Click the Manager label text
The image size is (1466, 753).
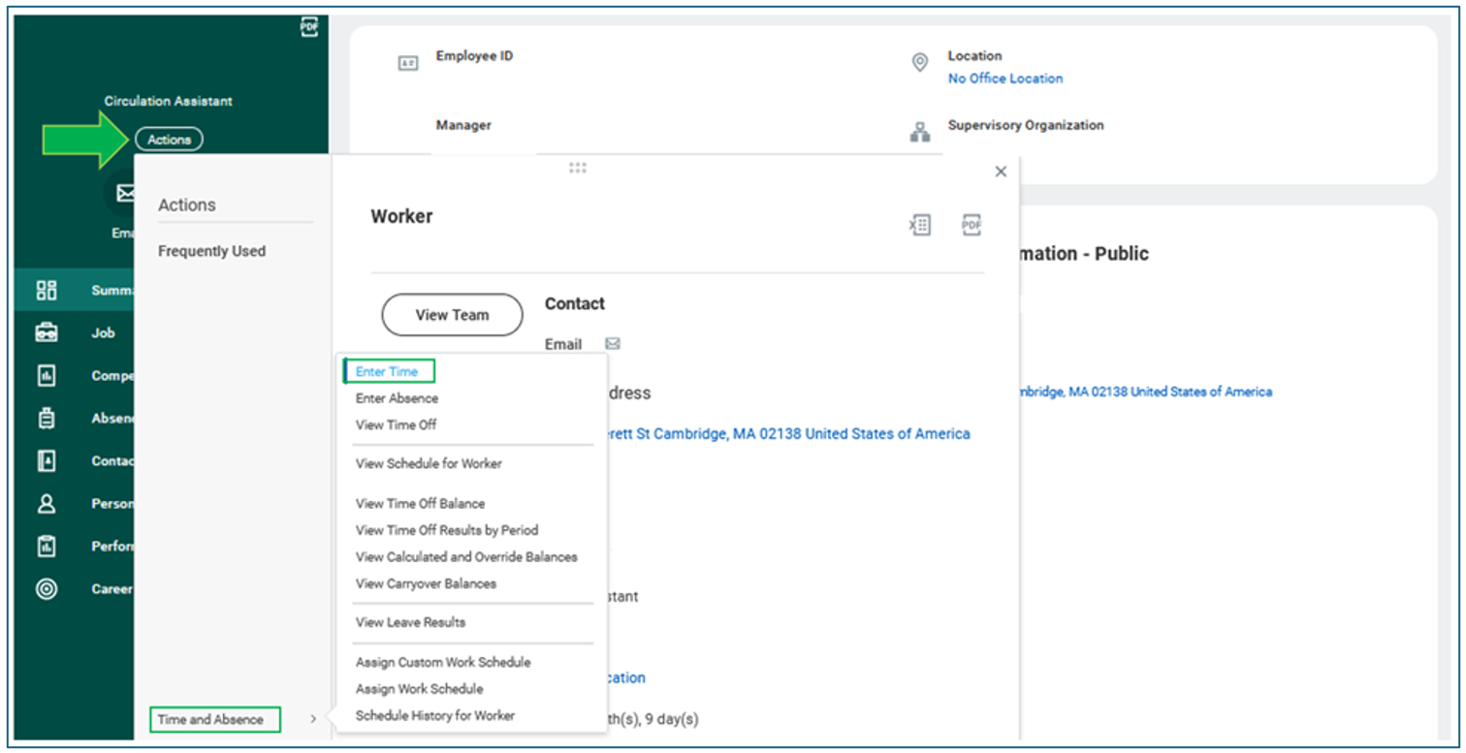[463, 125]
